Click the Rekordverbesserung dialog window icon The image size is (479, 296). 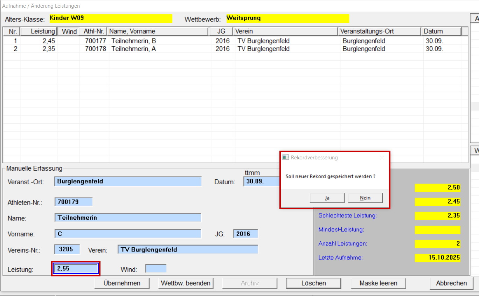click(286, 158)
